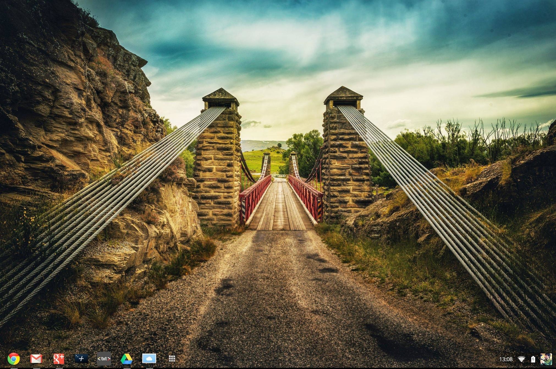Launch the Secure Shell terminal app
This screenshot has height=369, width=556.
click(x=81, y=358)
